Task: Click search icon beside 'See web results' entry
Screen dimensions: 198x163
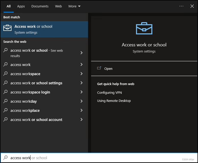Action: point(5,50)
